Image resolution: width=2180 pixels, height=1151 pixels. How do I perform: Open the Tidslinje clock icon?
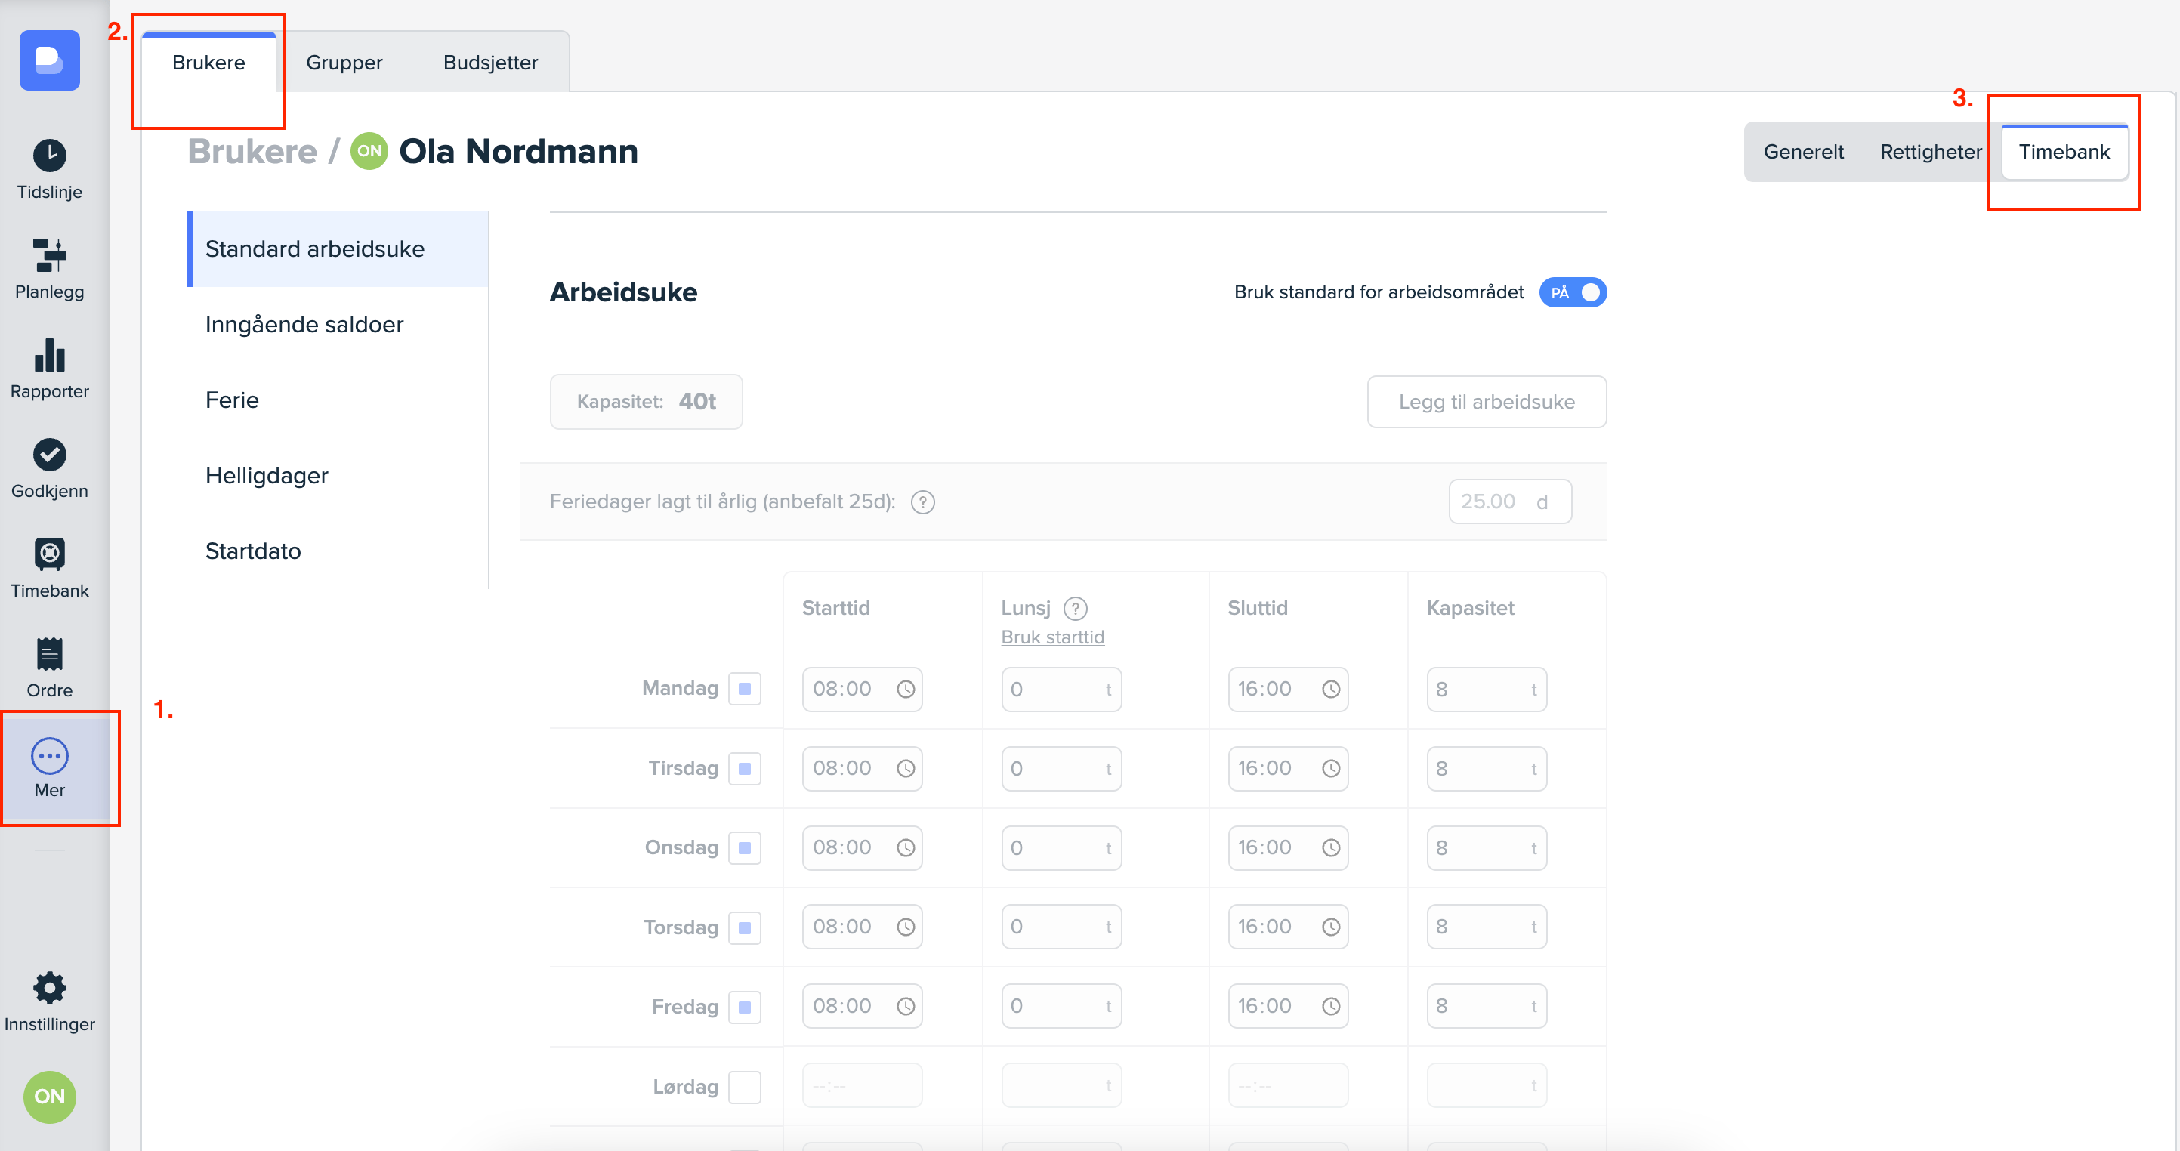click(49, 156)
